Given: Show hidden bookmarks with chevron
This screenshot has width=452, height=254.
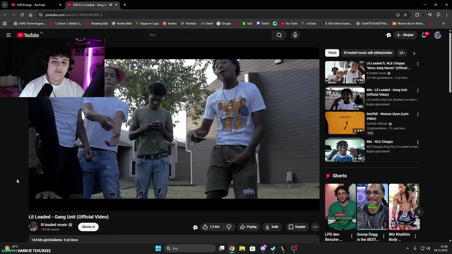Looking at the screenshot, I should (x=444, y=24).
